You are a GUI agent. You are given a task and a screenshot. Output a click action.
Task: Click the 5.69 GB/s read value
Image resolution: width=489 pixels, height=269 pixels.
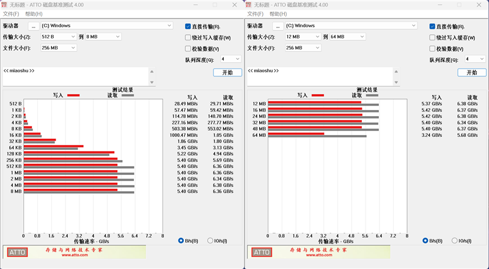(223, 160)
